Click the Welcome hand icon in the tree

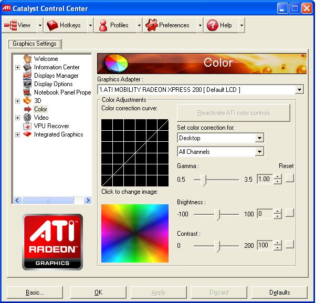tap(27, 59)
